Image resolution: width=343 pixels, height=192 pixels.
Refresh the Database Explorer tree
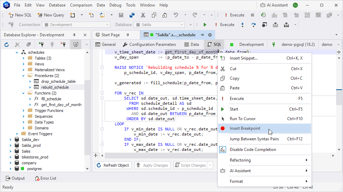[x=7, y=44]
